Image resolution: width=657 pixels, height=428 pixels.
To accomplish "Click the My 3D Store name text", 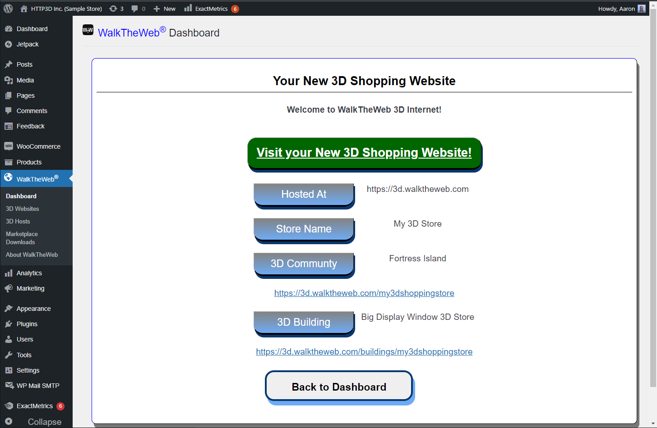I will click(417, 223).
